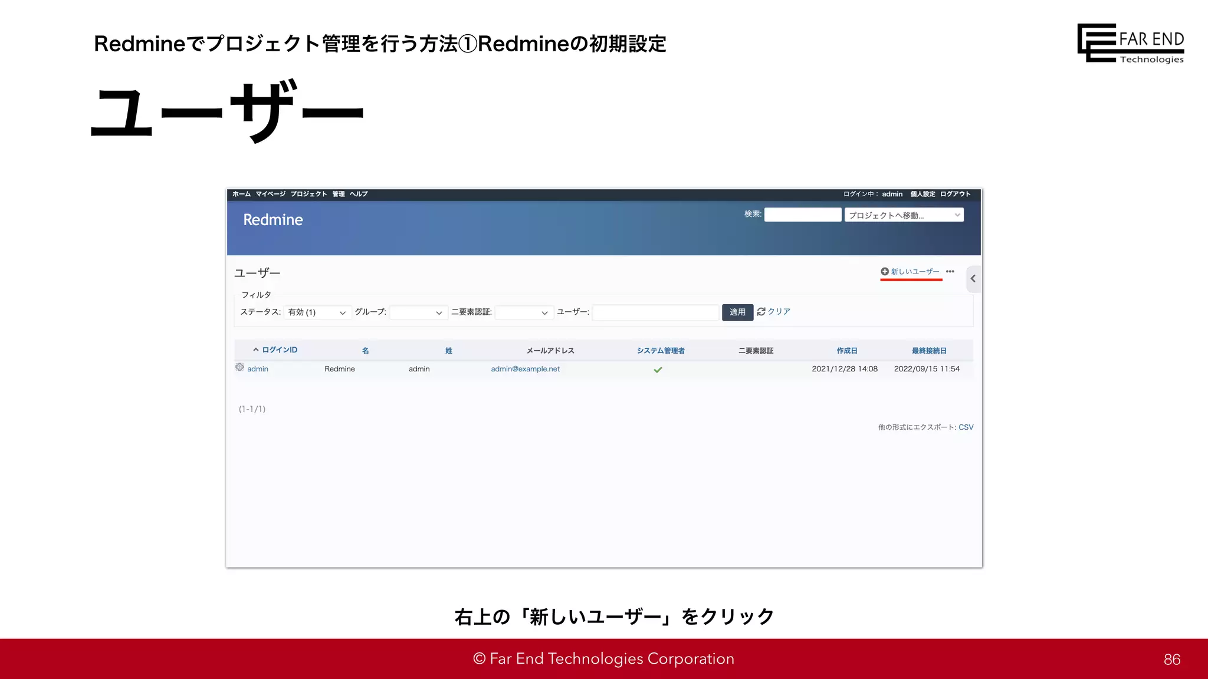This screenshot has height=679, width=1208.
Task: Open the 管理 menu item
Action: pos(339,194)
